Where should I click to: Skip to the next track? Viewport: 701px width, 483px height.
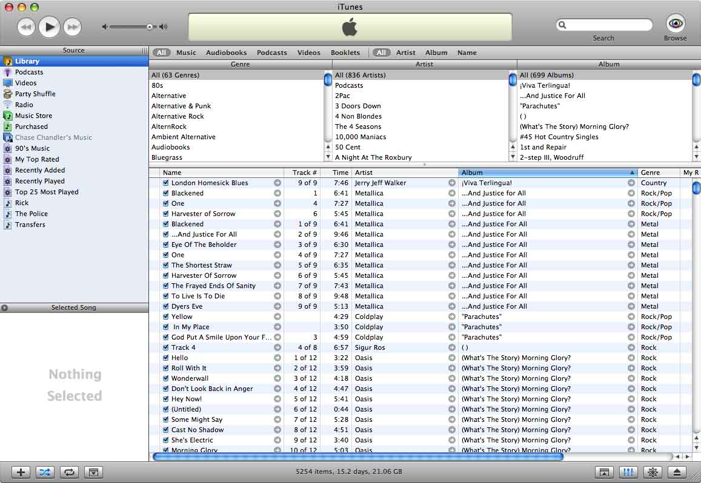73,27
